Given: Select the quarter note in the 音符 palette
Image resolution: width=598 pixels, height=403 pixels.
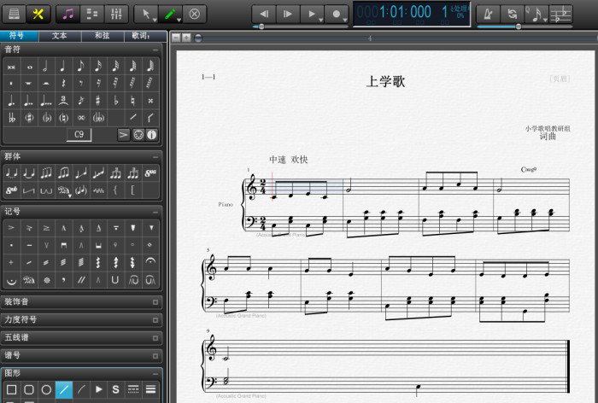Looking at the screenshot, I should click(64, 66).
